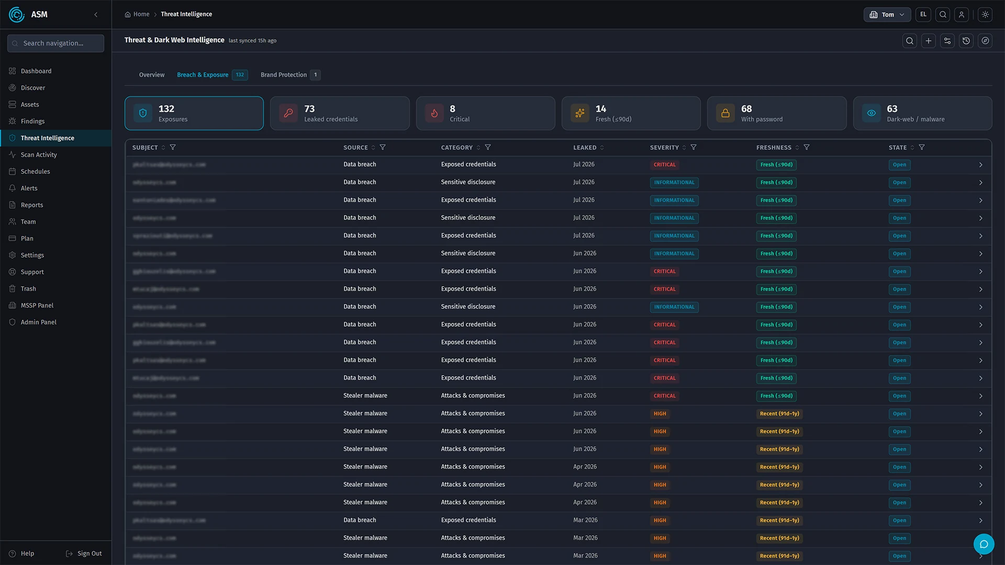Open Scan Activity page
Viewport: 1005px width, 565px height.
(55, 155)
